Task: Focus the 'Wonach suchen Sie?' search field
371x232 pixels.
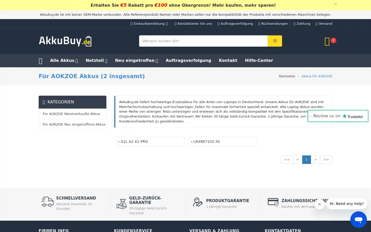Action: 203,41
